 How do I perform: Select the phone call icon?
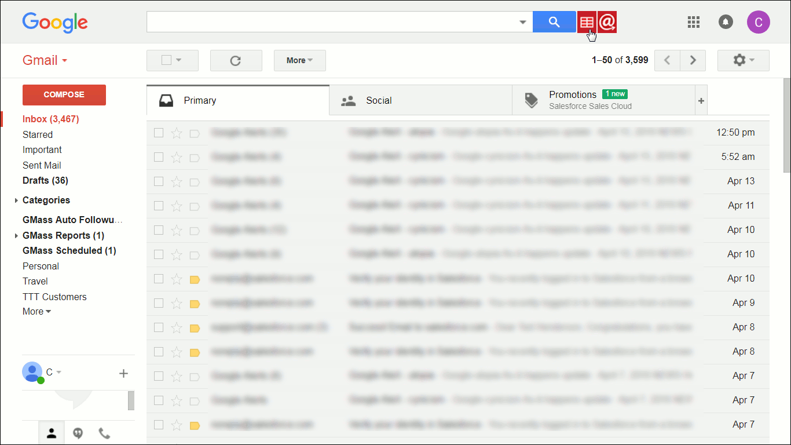click(104, 433)
